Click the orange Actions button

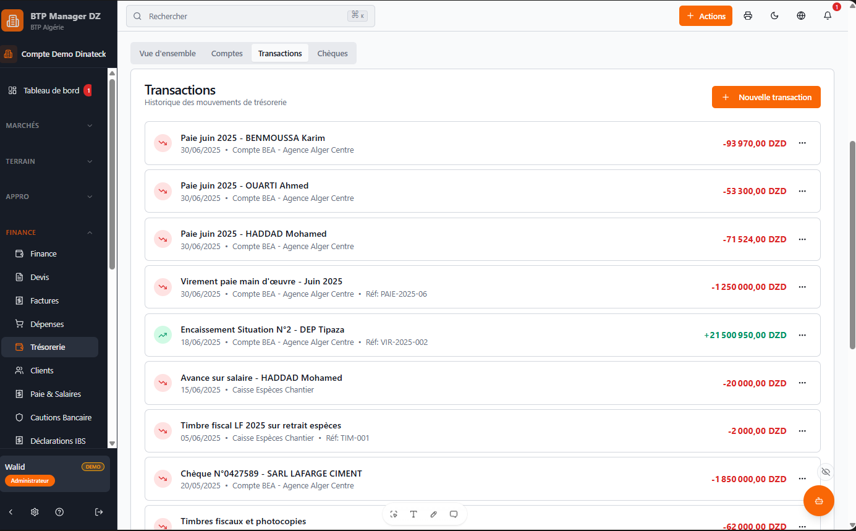click(x=706, y=16)
